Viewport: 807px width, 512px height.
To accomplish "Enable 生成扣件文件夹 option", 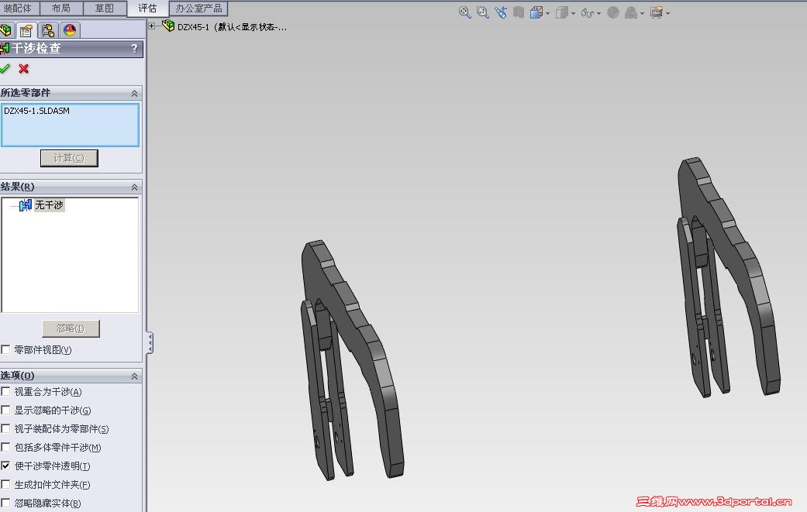I will (x=5, y=484).
